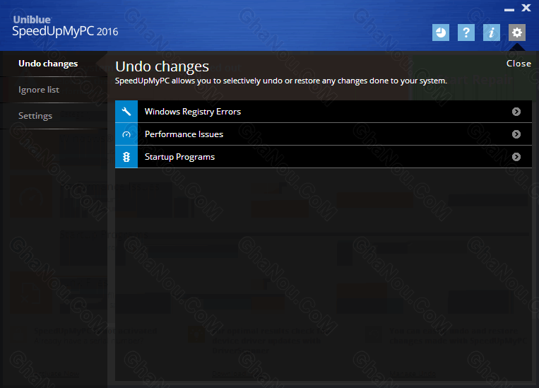Click the speedometer icon for Performance Issues
The image size is (539, 388).
pos(126,134)
